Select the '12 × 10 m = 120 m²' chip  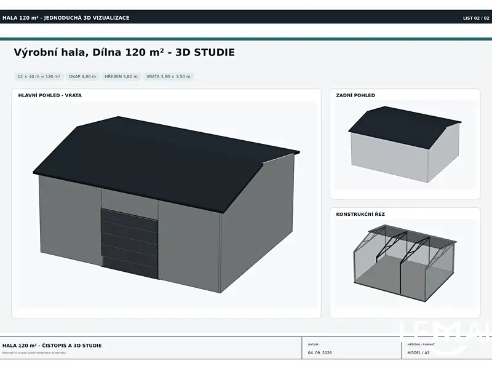pos(39,76)
